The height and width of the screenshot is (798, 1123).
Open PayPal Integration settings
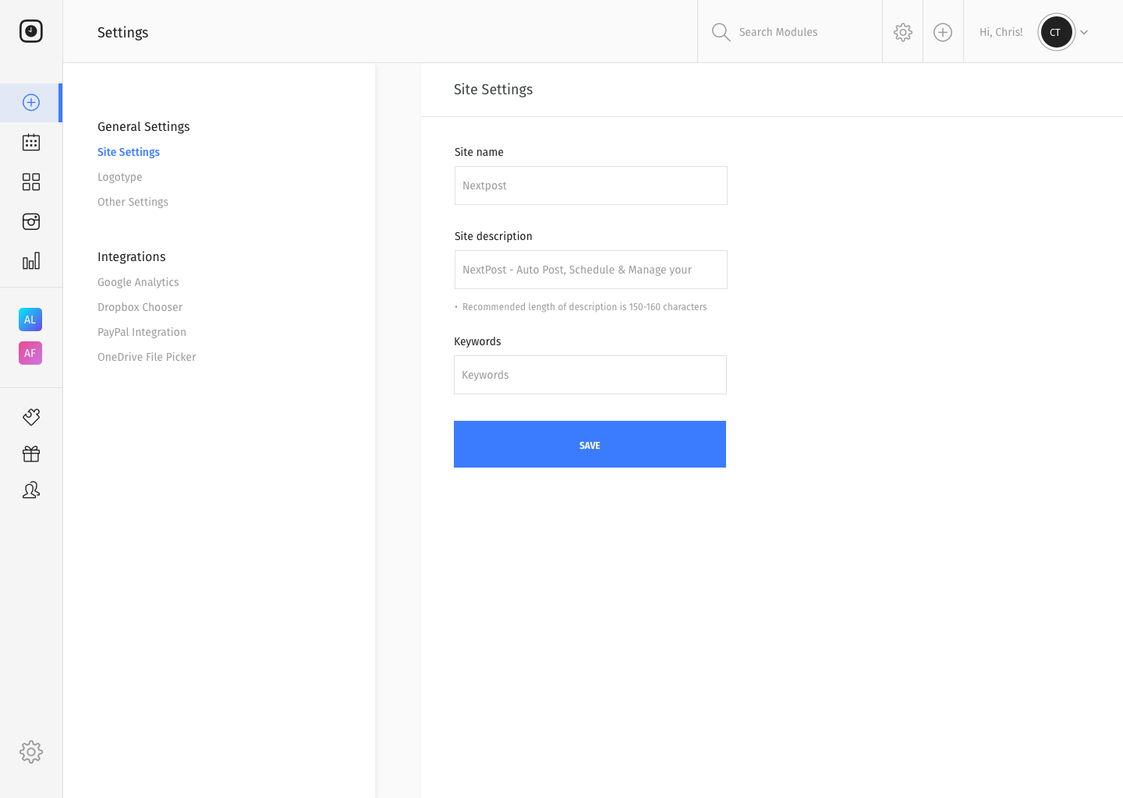[142, 332]
